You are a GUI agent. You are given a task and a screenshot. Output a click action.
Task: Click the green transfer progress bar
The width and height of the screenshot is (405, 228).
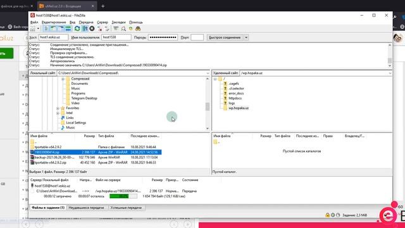click(x=123, y=196)
